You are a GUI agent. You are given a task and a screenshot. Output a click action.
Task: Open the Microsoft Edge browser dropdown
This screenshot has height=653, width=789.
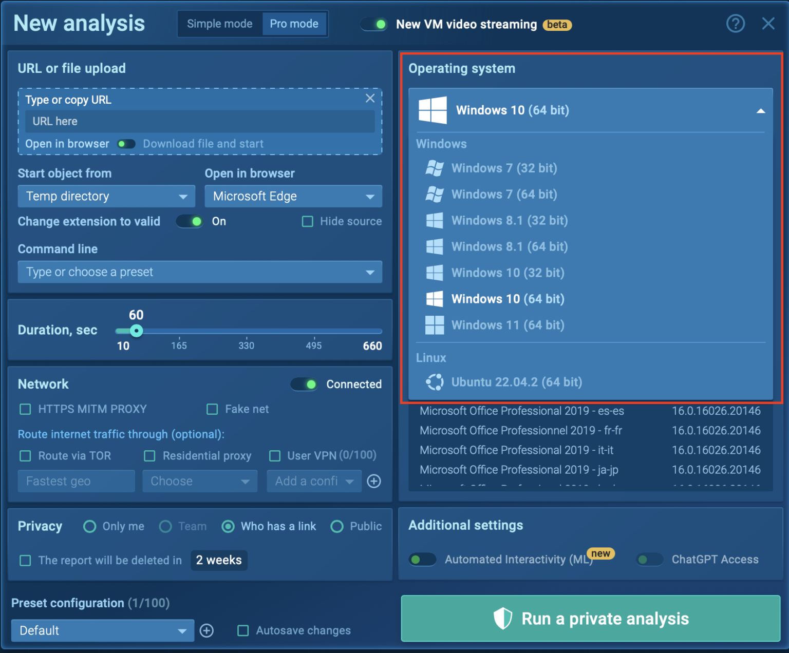[x=293, y=196]
